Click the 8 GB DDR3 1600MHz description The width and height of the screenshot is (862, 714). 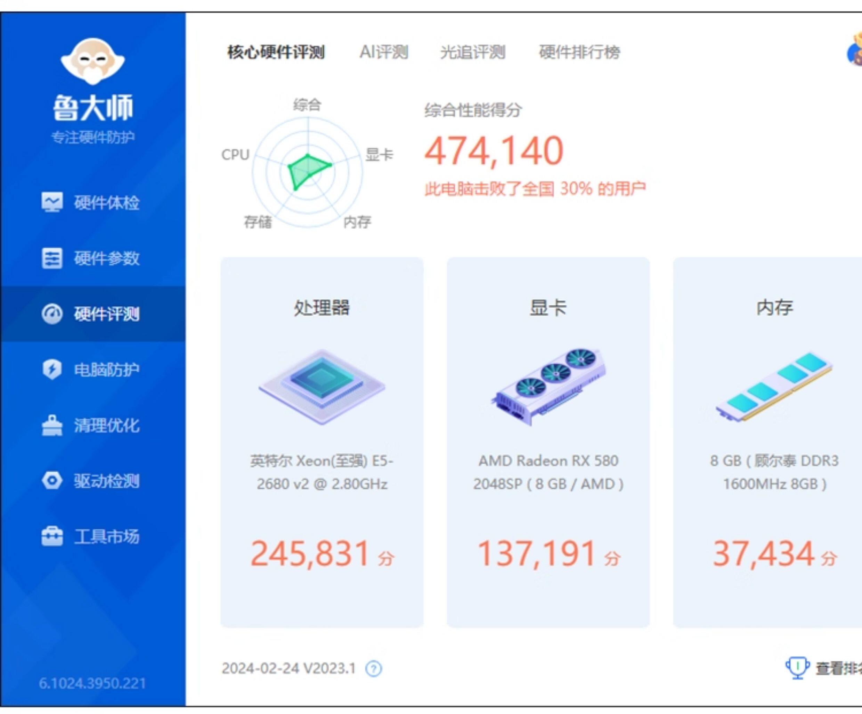pos(774,472)
